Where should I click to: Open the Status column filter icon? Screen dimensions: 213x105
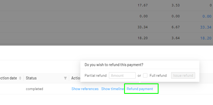pyautogui.click(x=65, y=78)
